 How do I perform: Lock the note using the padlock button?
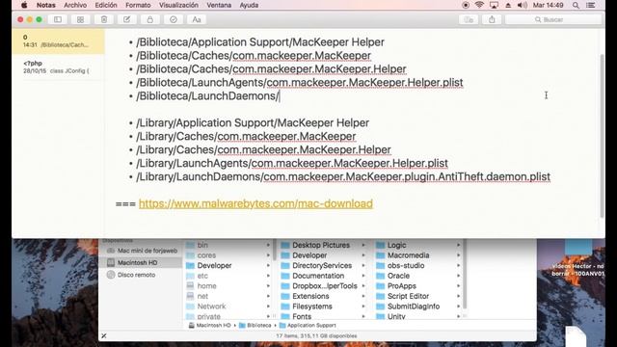pyautogui.click(x=150, y=19)
